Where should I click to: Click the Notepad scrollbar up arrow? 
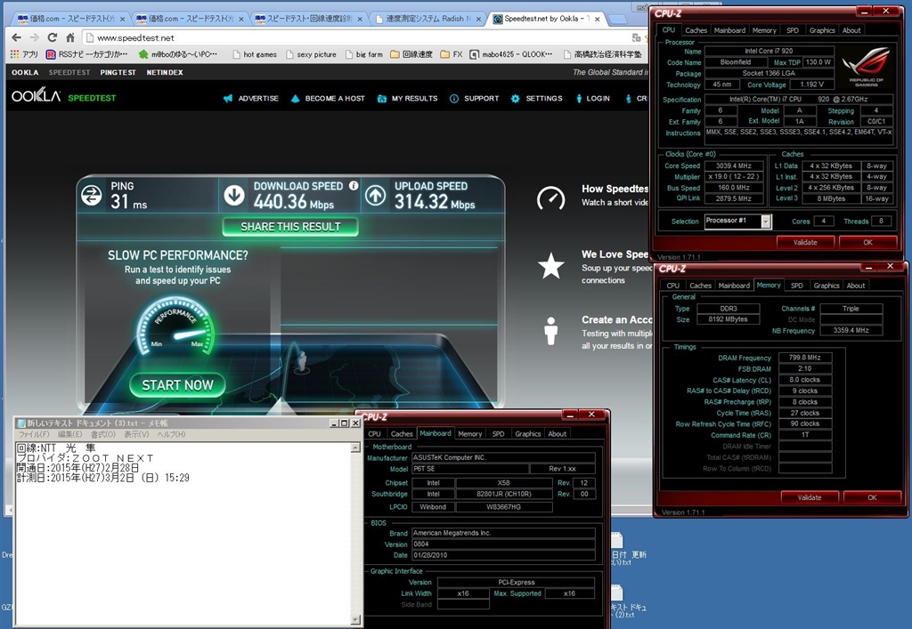pyautogui.click(x=355, y=448)
